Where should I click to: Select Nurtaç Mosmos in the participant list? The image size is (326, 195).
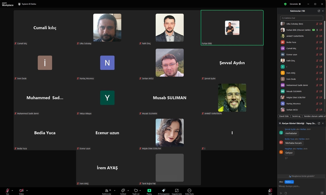(x=301, y=104)
